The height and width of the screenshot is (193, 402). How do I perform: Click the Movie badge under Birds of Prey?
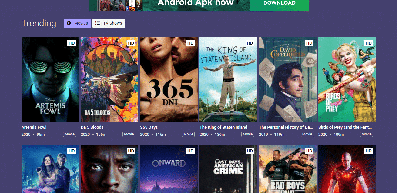pyautogui.click(x=366, y=134)
